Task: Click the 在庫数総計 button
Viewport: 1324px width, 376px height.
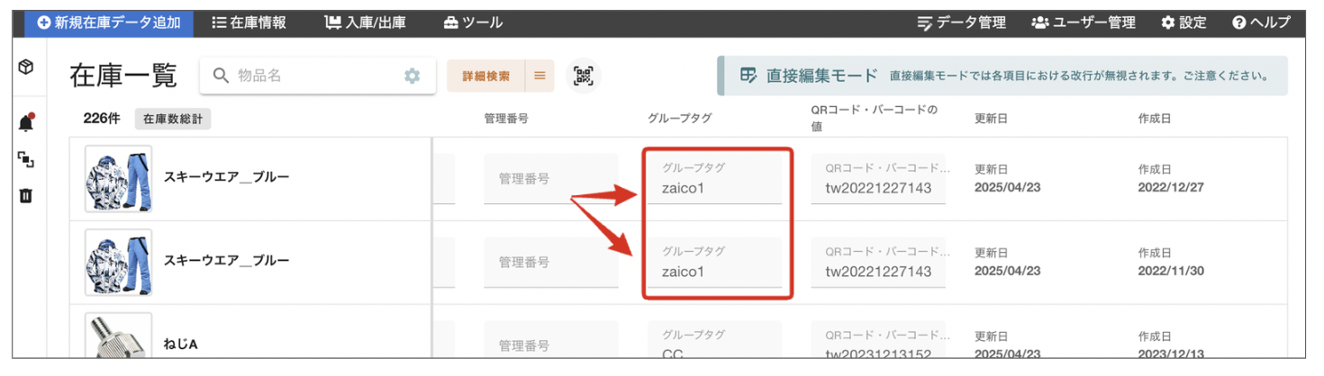Action: click(173, 119)
